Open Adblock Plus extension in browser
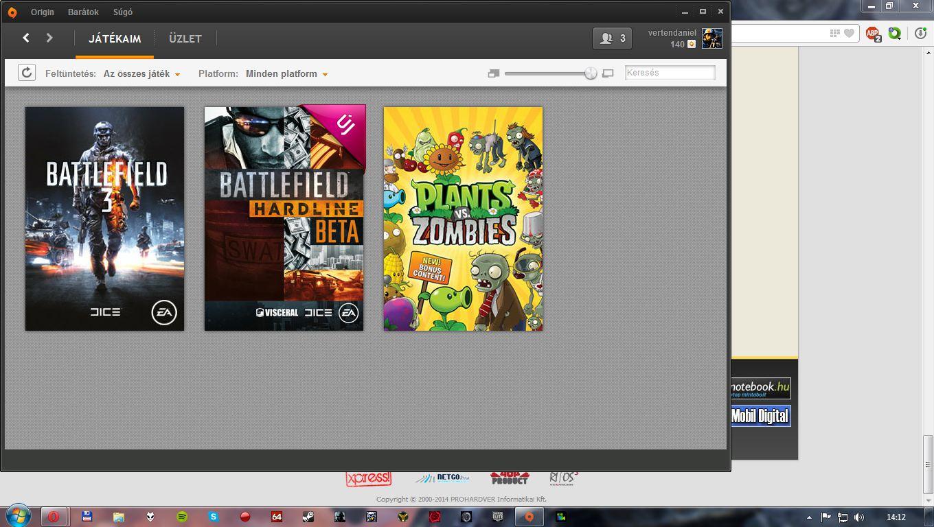The height and width of the screenshot is (527, 934). click(x=873, y=33)
